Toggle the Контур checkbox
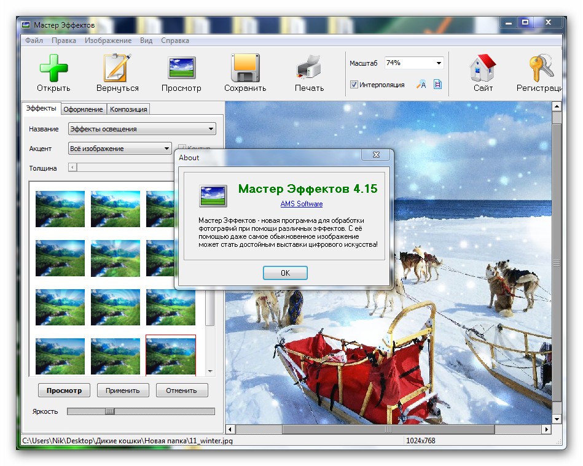Screen dimensions: 583x466 (182, 149)
